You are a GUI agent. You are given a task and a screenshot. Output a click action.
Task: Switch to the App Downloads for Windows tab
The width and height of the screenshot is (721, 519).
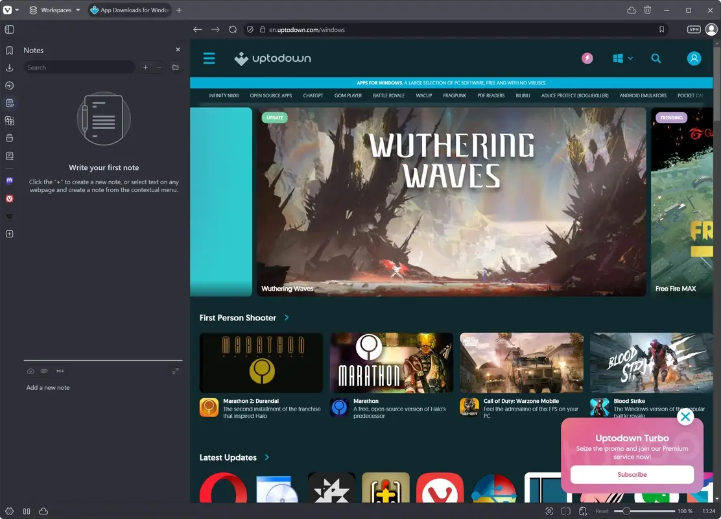click(129, 10)
